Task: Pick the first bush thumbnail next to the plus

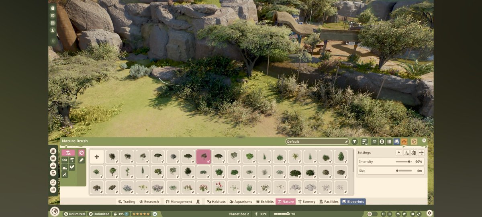Action: pos(112,157)
